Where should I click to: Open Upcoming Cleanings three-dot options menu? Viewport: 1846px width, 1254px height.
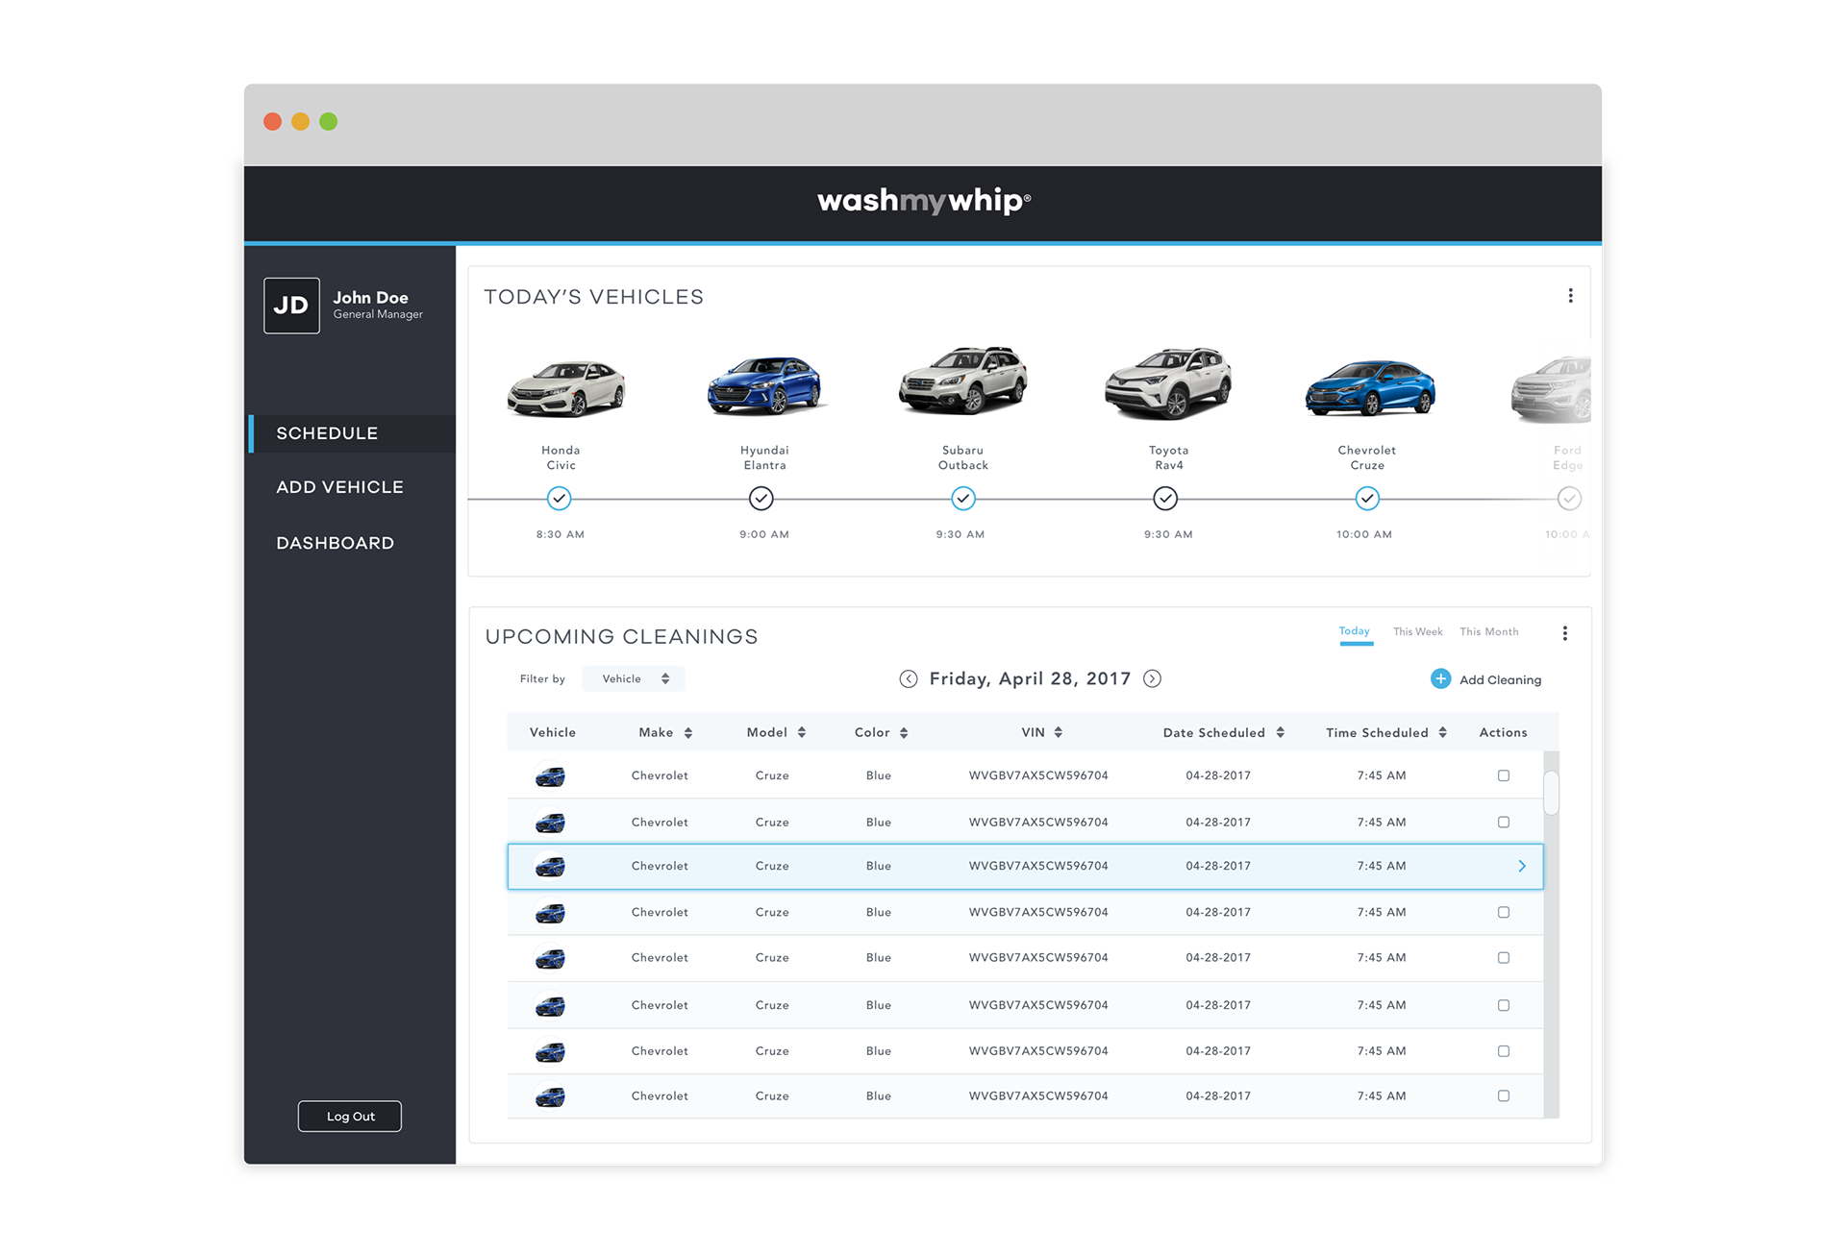(1564, 633)
